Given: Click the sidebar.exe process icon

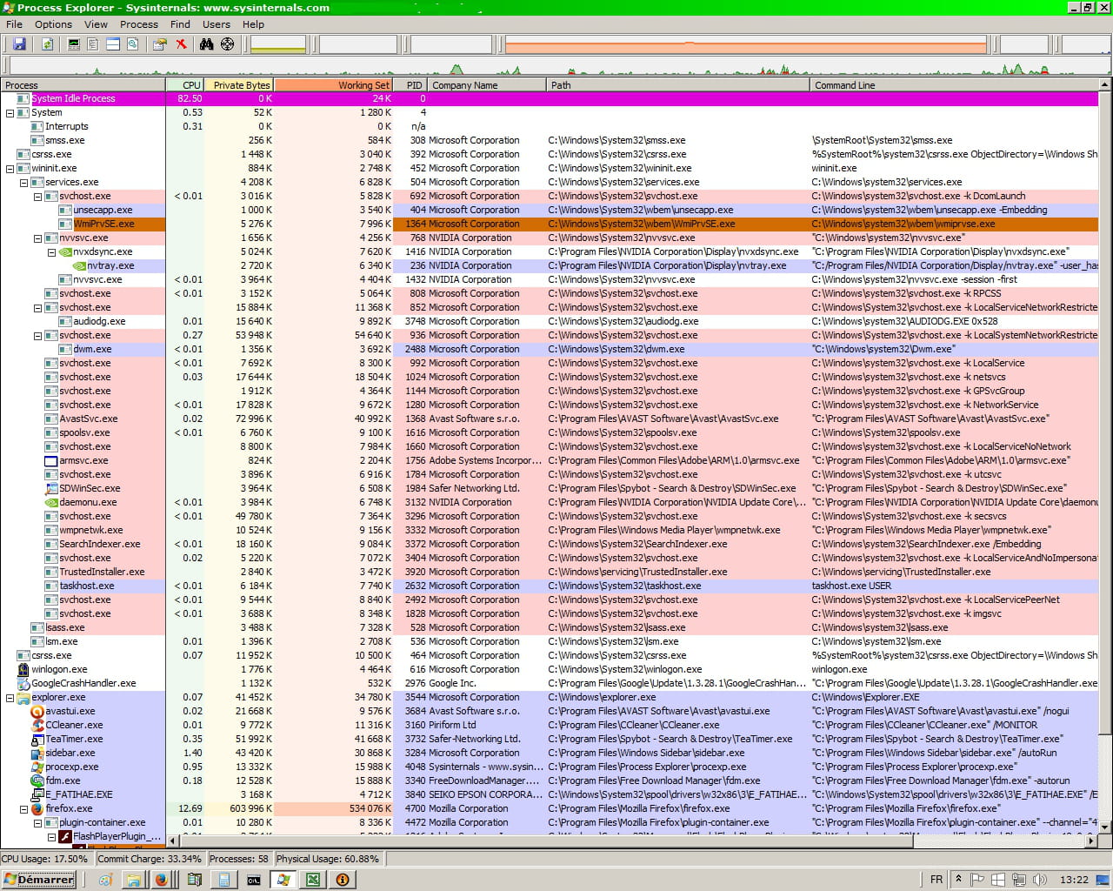Looking at the screenshot, I should pyautogui.click(x=37, y=753).
